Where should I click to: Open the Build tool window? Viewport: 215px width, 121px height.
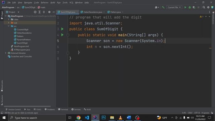(87, 109)
